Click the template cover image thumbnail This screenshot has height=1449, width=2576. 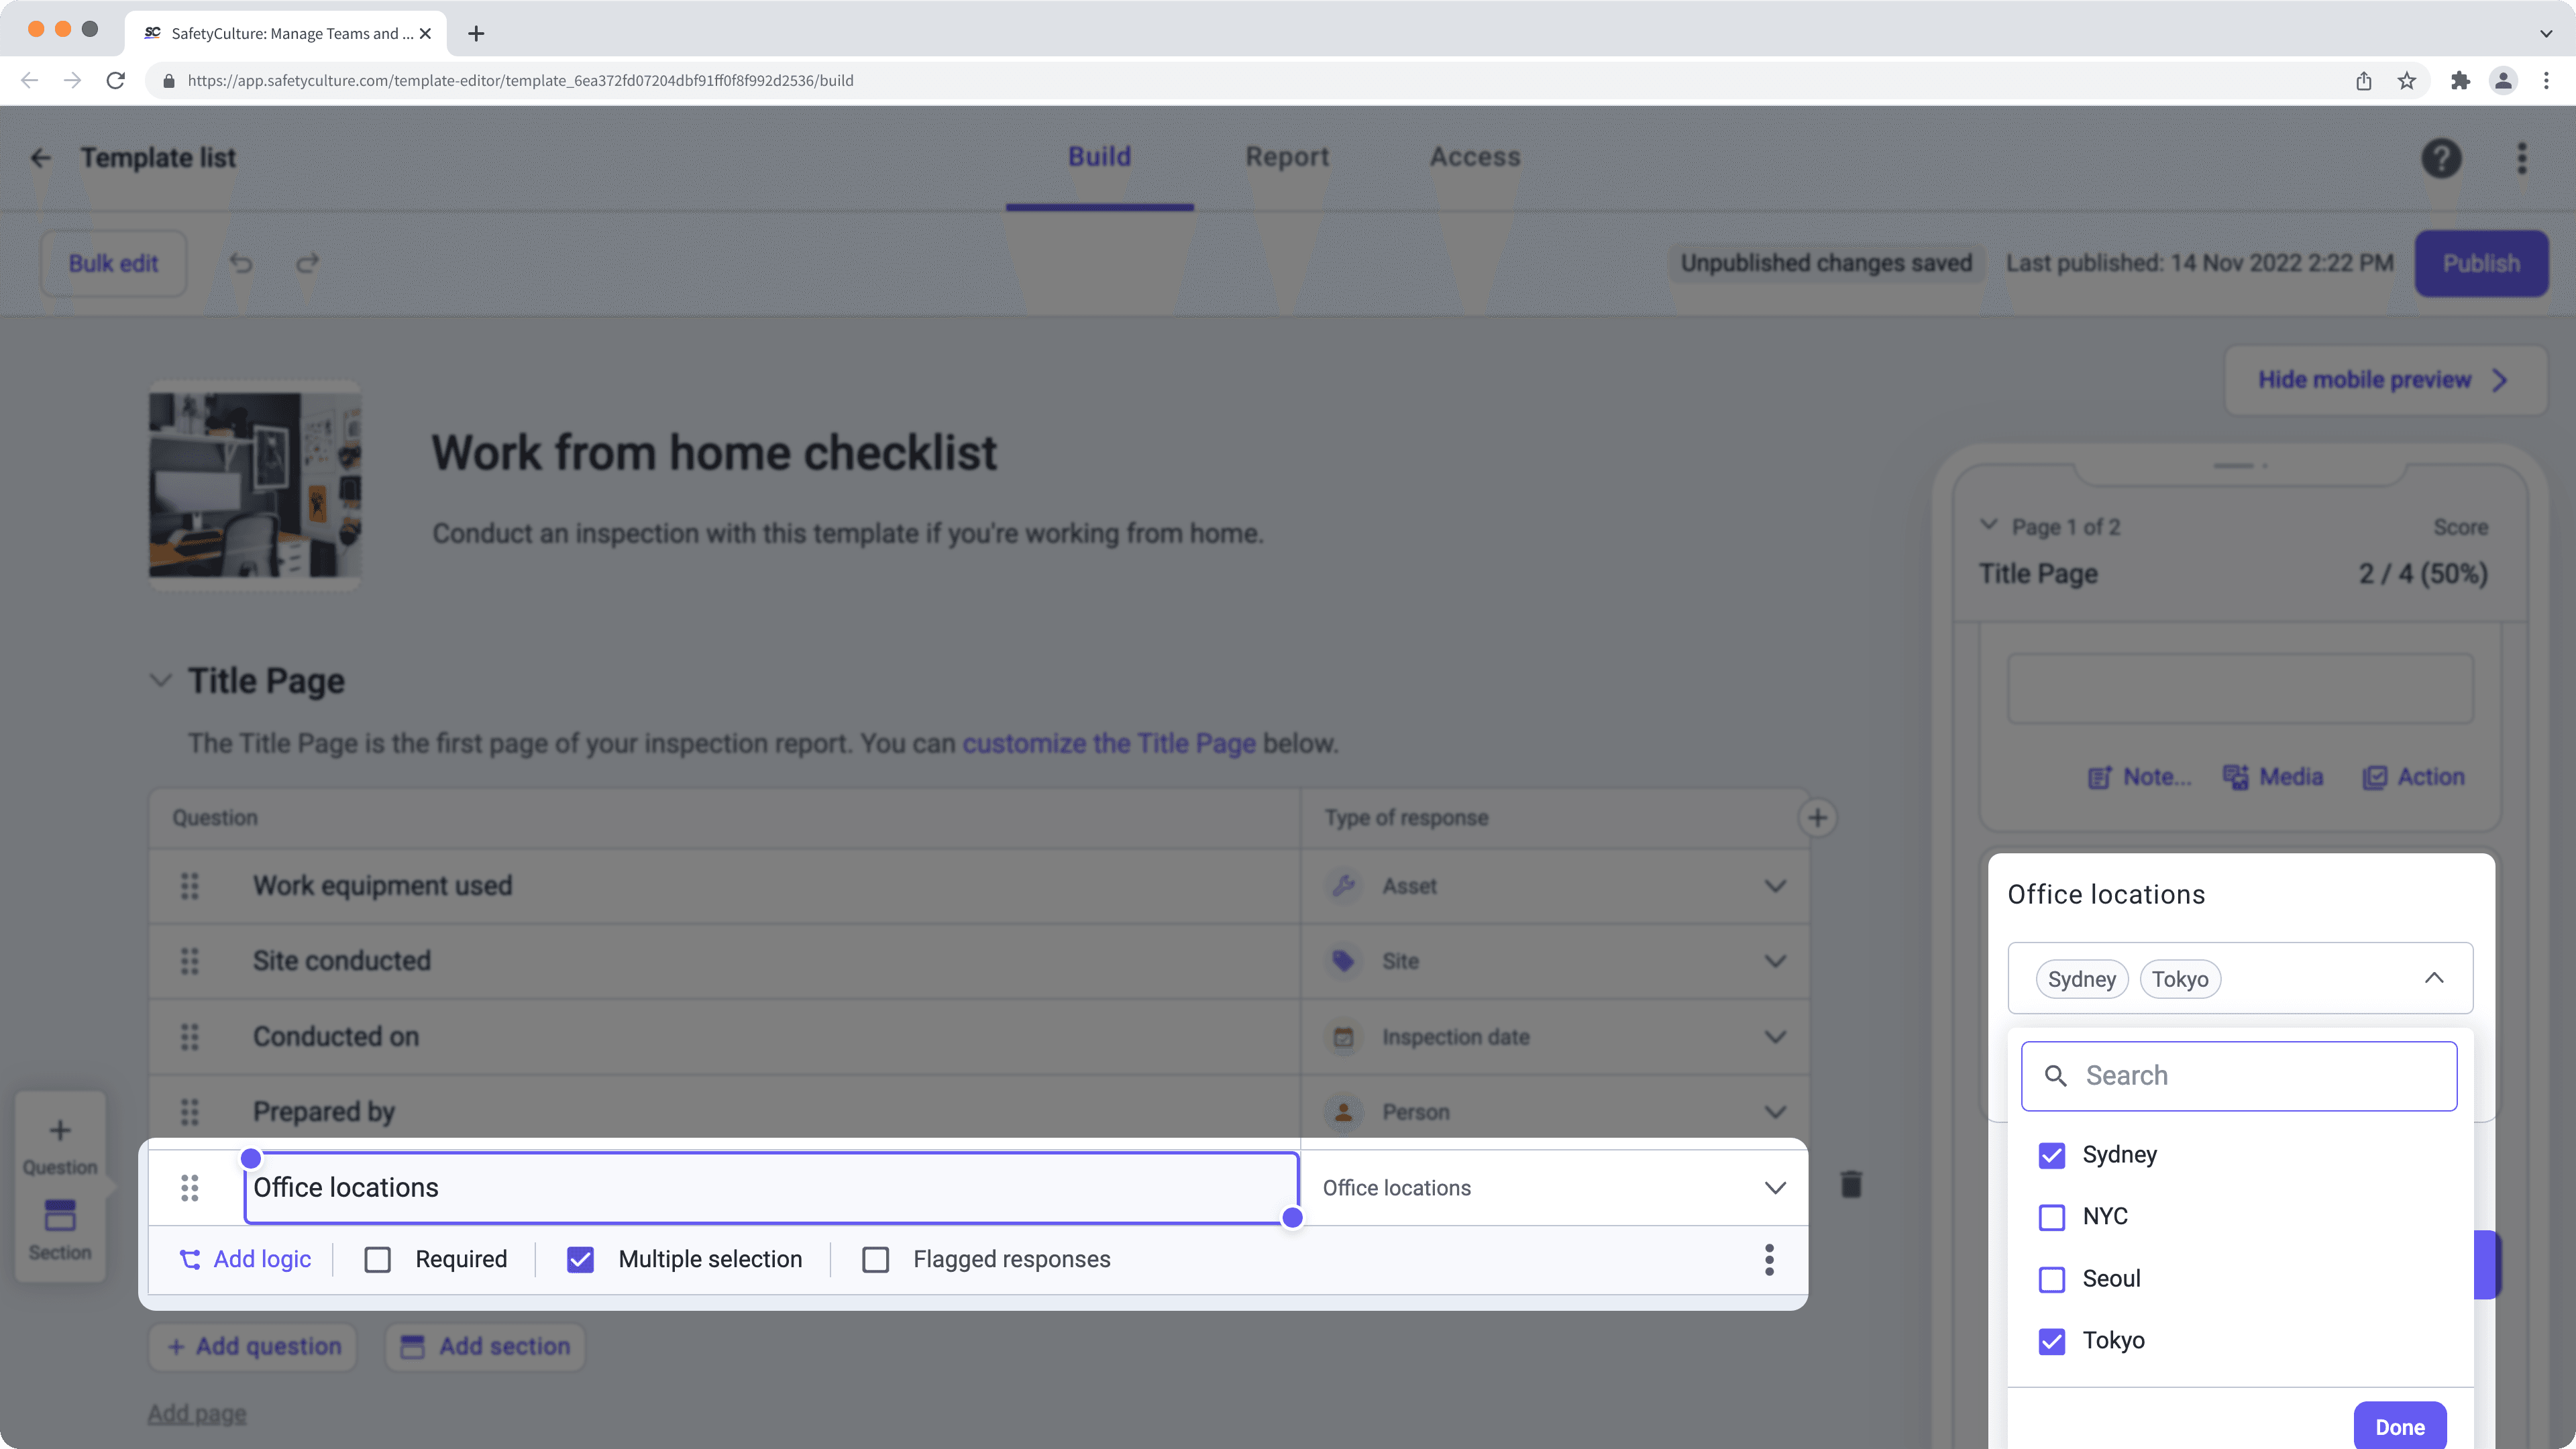(255, 485)
